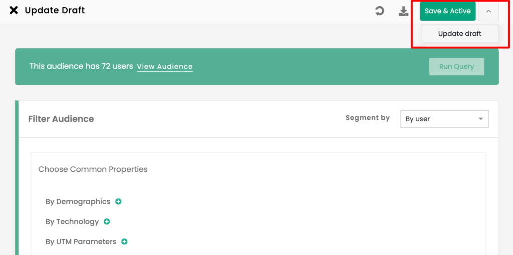513x255 pixels.
Task: Click the reset/undo arrow icon
Action: tap(380, 11)
